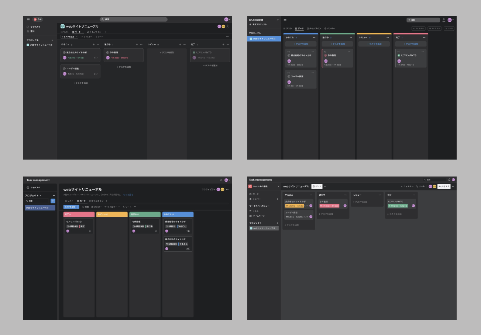Viewport: 481px width, 335px height.
Task: Click pink 完了/1 column header
Action: click(x=79, y=214)
